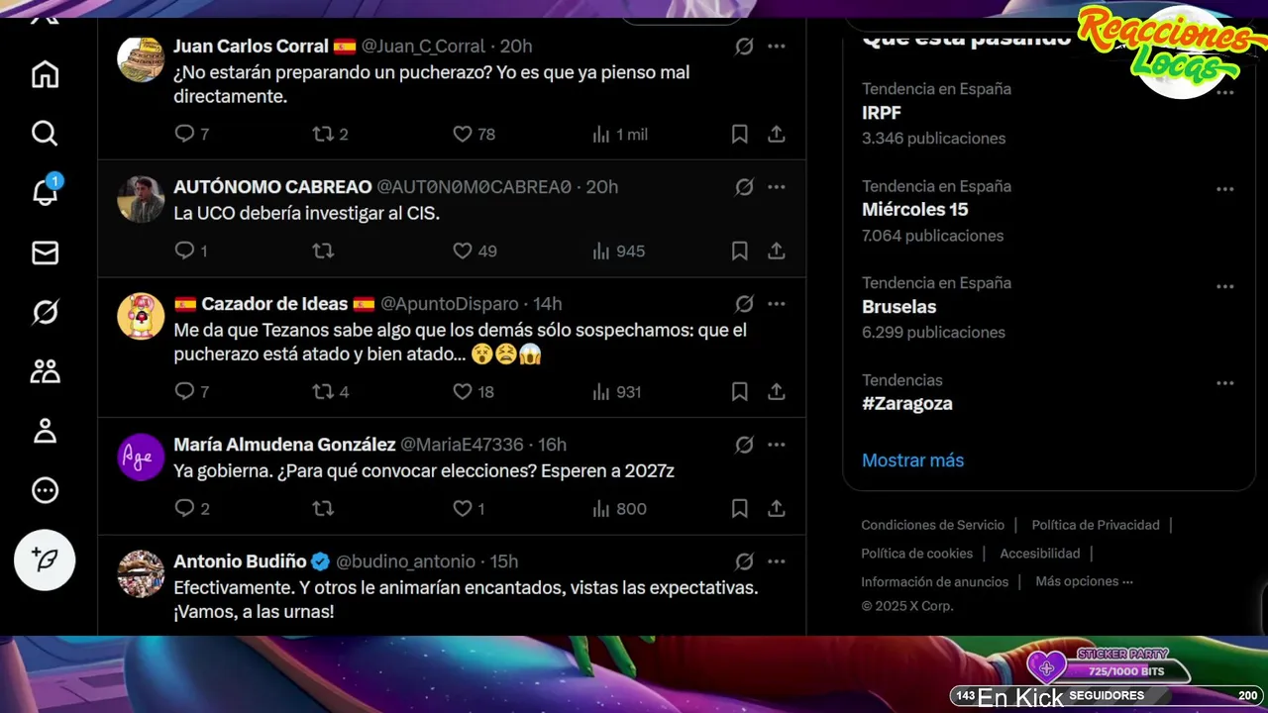Screen dimensions: 1268x713
Task: Open María Almudena González's avatar
Action: (x=141, y=457)
